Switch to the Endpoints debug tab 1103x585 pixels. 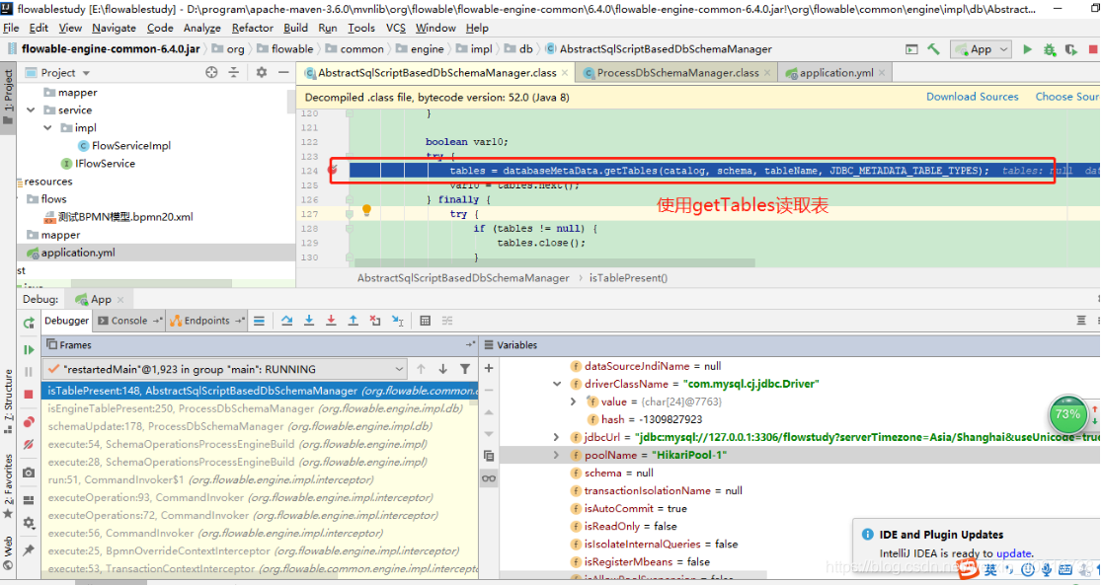(206, 321)
